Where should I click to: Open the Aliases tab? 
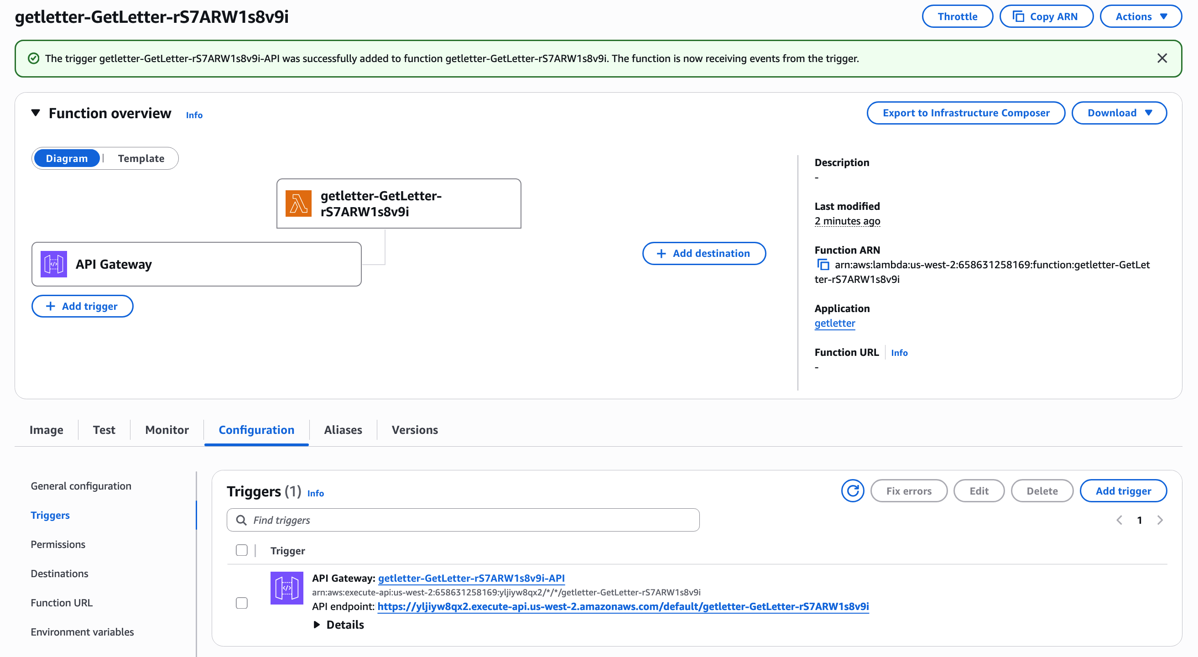[x=343, y=430]
